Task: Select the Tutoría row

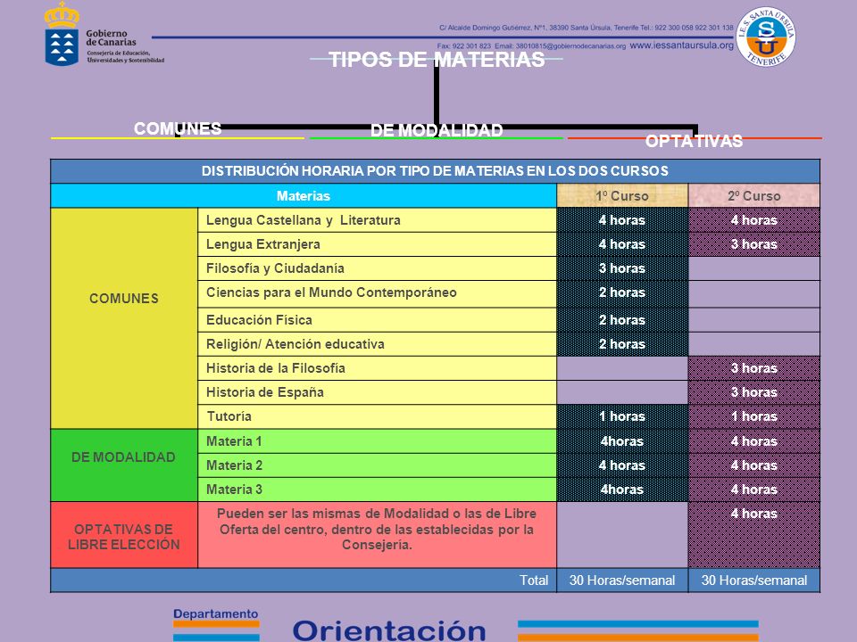Action: (x=377, y=416)
